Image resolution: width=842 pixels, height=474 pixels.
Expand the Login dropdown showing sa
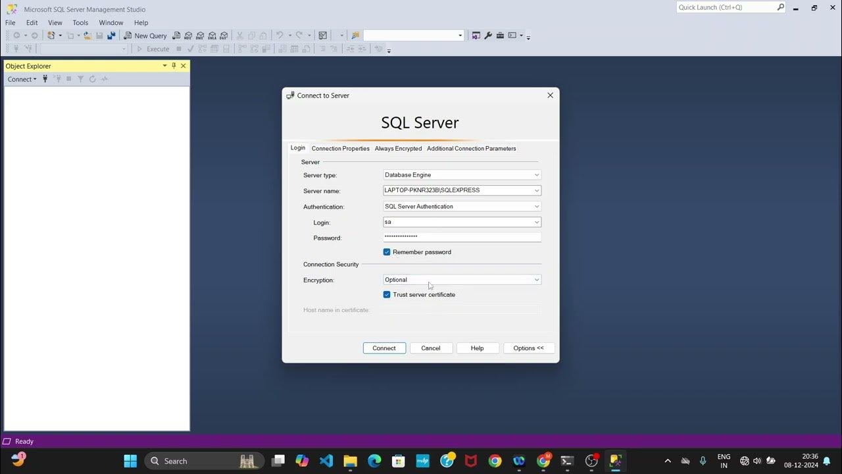point(537,223)
